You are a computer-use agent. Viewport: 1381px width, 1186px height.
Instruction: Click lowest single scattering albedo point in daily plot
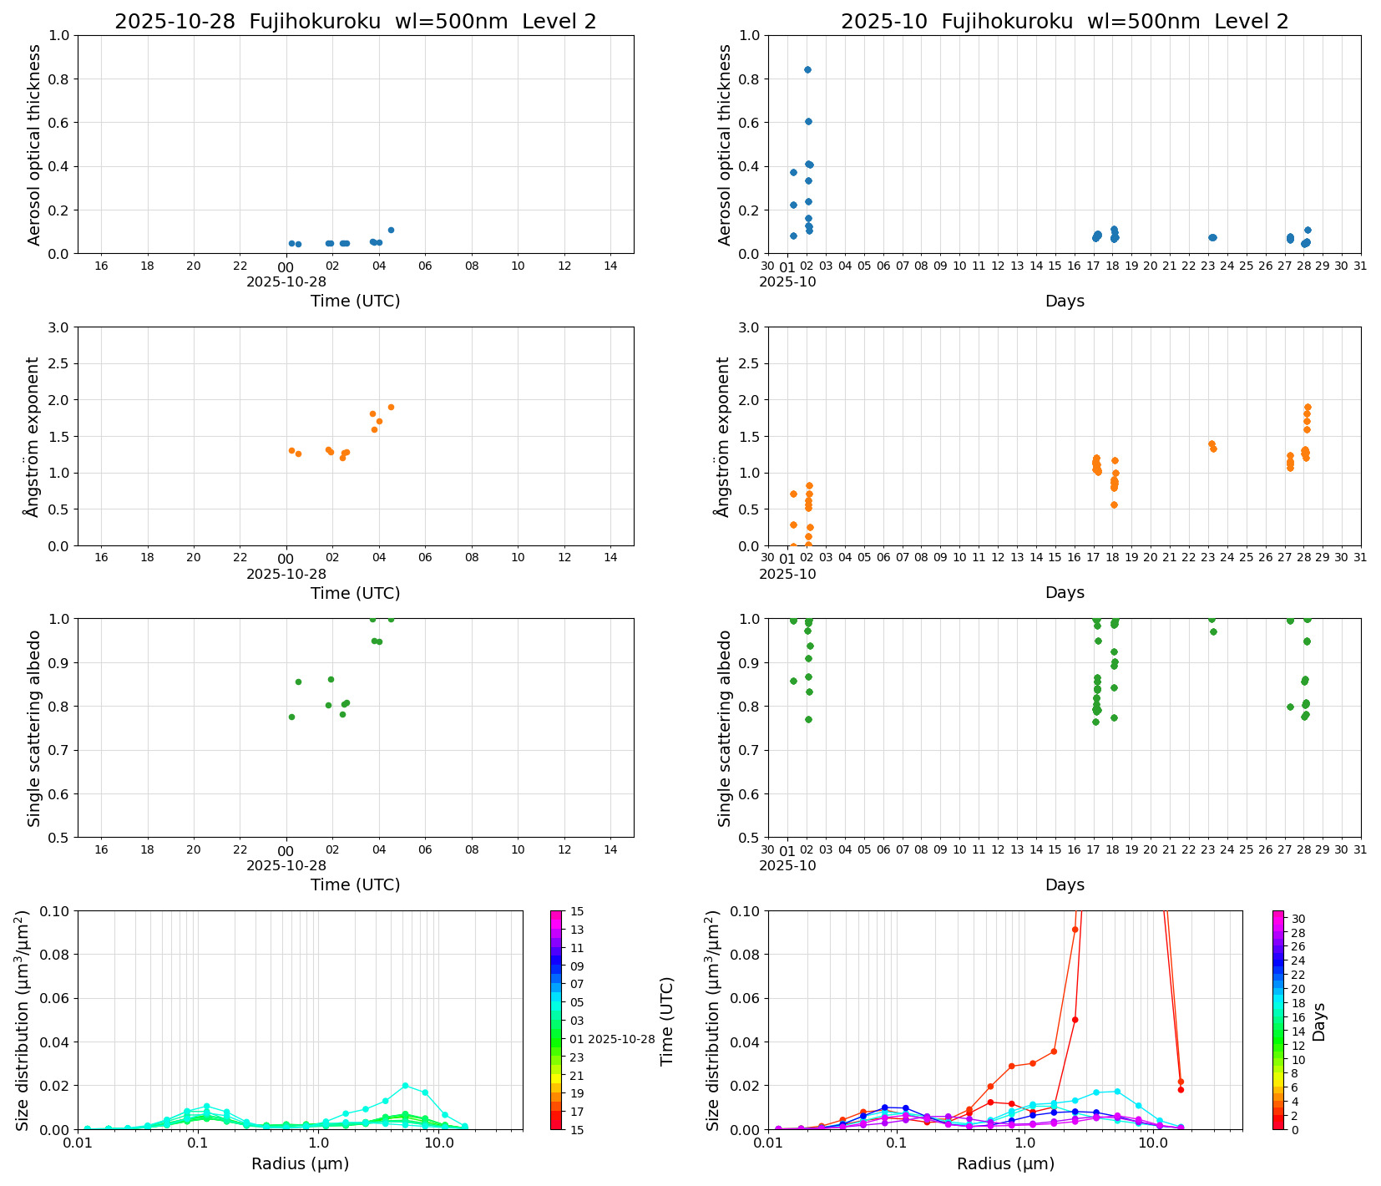tap(291, 717)
